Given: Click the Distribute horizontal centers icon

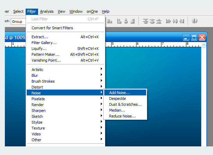Looking at the screenshot, I should pos(175,21).
